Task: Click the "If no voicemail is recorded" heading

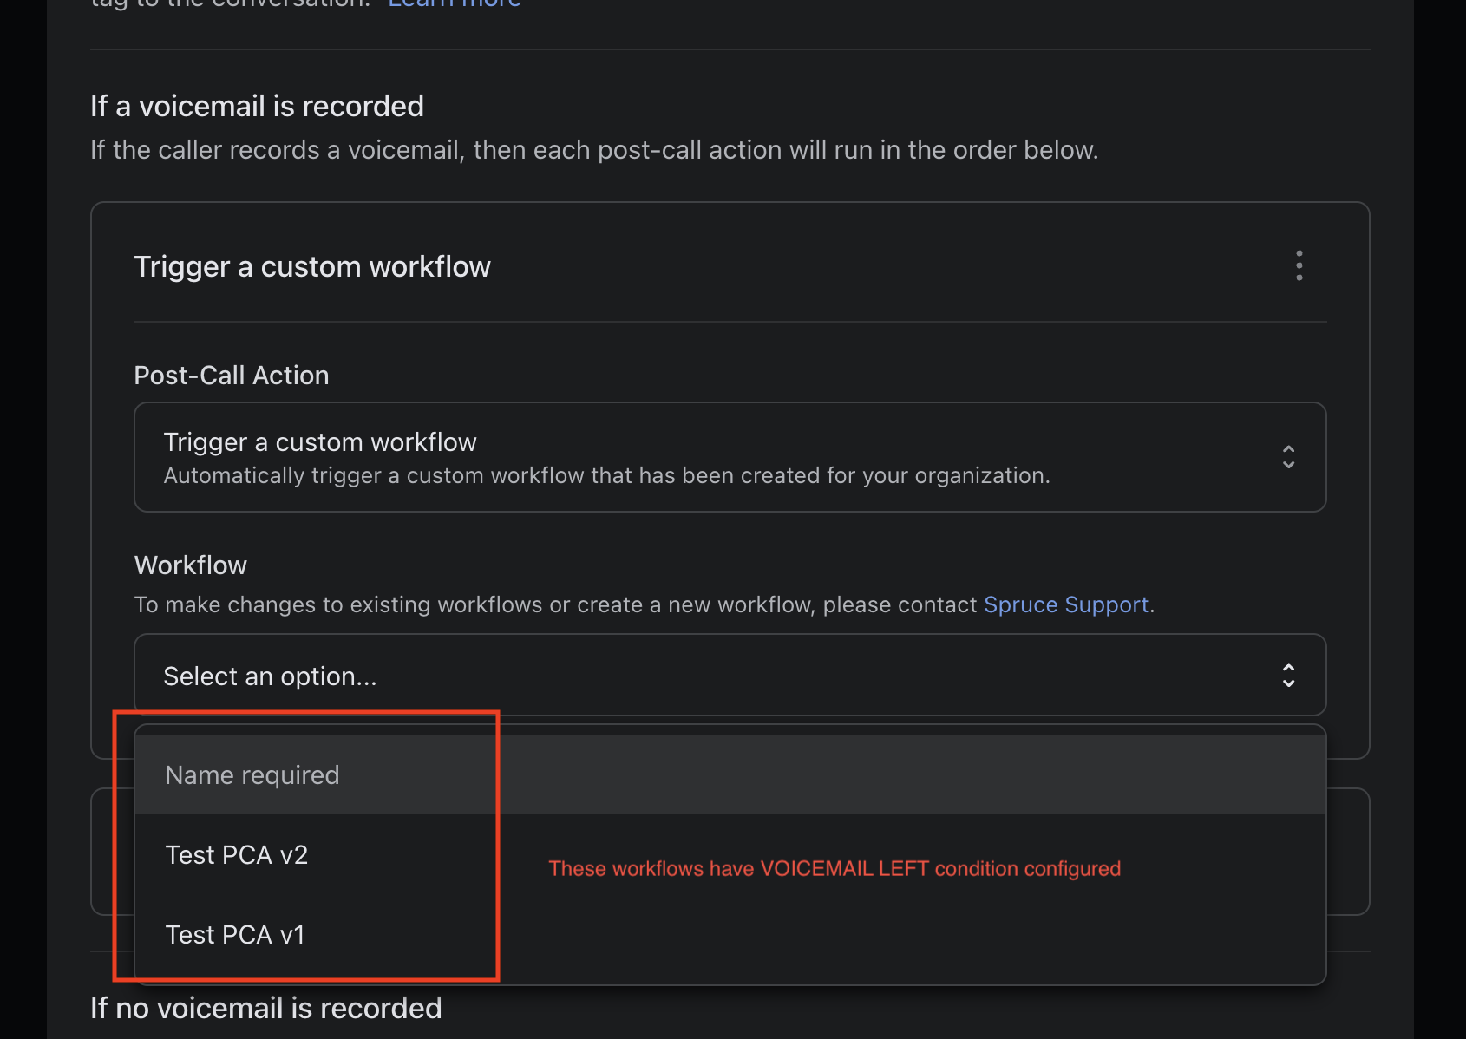Action: click(265, 1008)
